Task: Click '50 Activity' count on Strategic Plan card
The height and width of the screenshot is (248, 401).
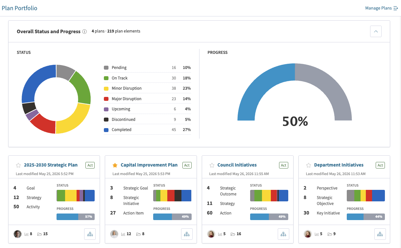Action: click(27, 207)
